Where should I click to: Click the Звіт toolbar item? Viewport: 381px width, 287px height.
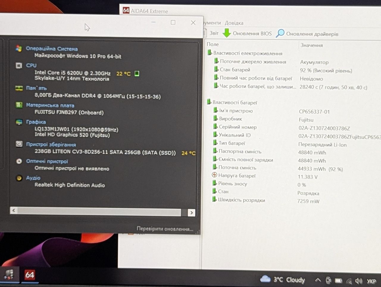(x=214, y=33)
